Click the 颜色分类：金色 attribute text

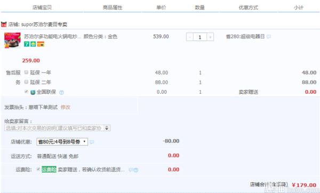(100, 36)
